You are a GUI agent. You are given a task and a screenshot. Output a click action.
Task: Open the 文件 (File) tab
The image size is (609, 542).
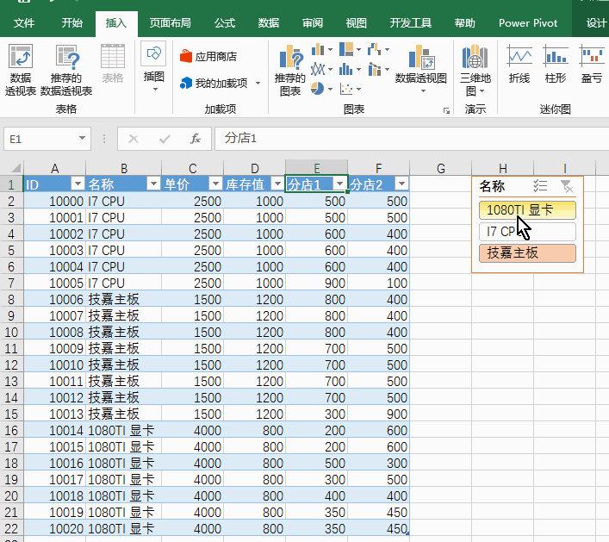tap(24, 23)
